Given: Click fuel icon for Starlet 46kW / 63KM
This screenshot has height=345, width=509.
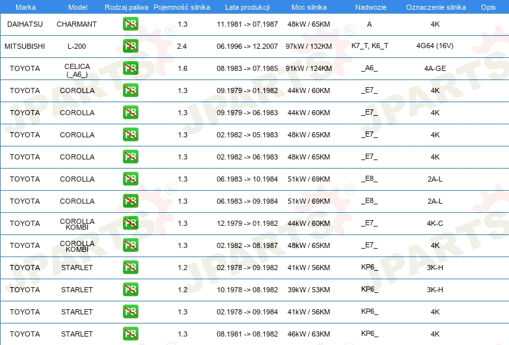Looking at the screenshot, I should point(130,334).
